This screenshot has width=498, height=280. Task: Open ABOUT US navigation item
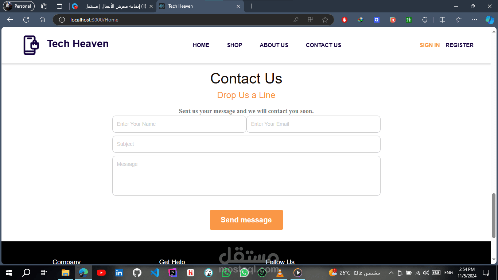[x=274, y=45]
